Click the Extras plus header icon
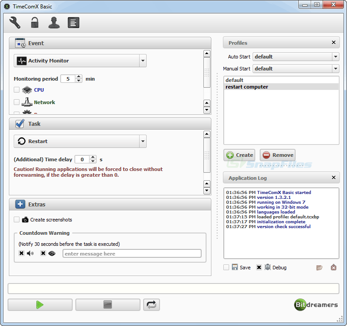The image size is (347, 326). tap(20, 204)
